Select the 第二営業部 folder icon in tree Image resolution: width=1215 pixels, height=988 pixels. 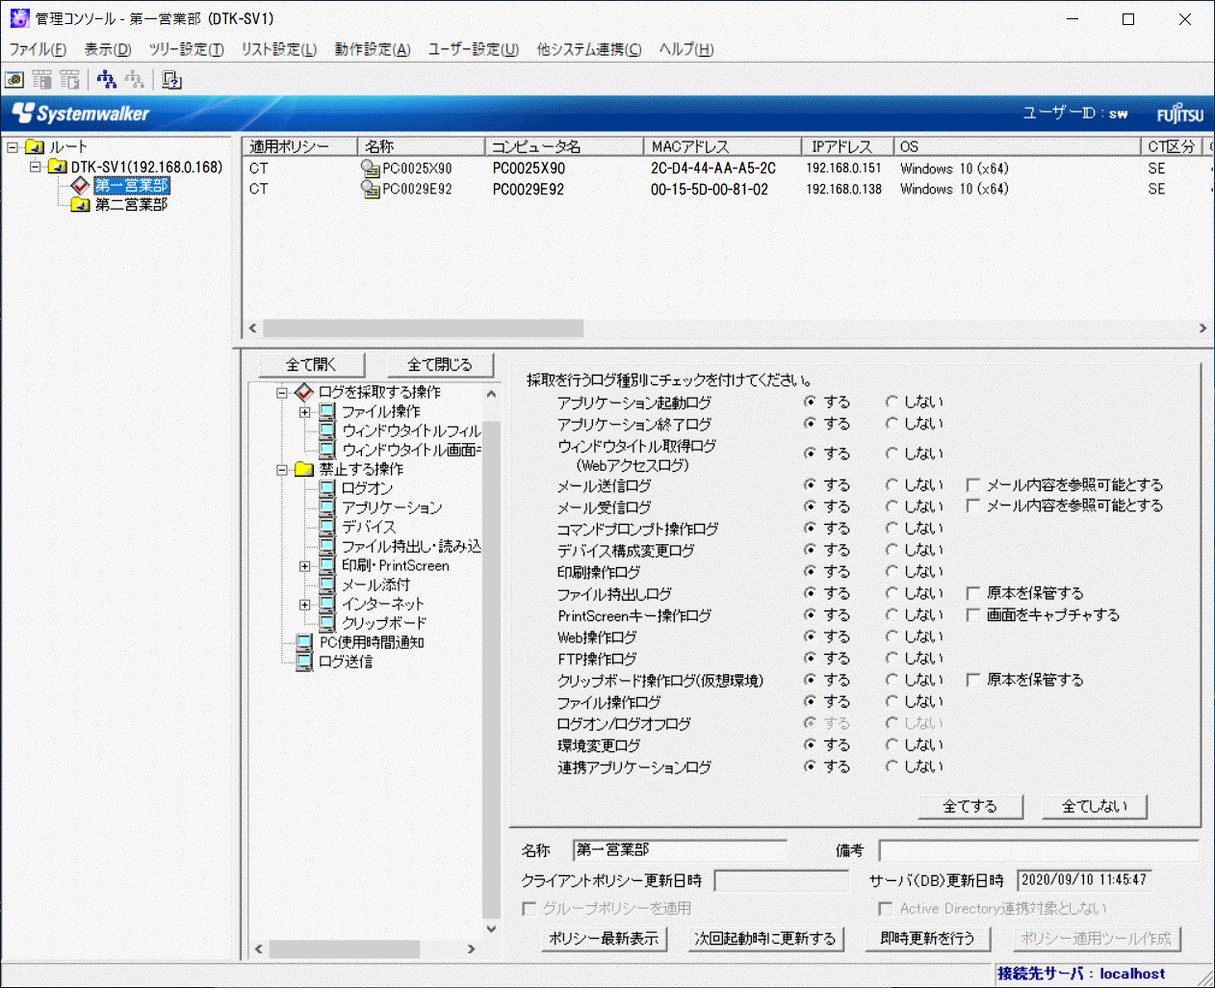[81, 204]
